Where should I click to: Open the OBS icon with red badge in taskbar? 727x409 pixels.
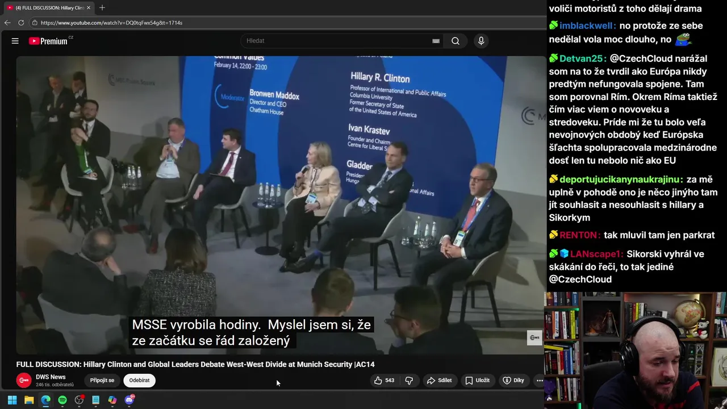tap(79, 400)
